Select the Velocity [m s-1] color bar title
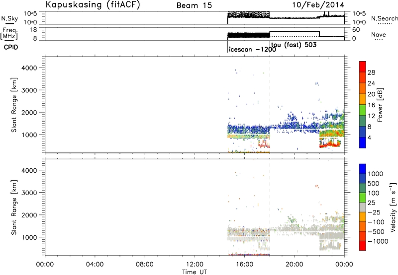 [x=393, y=207]
